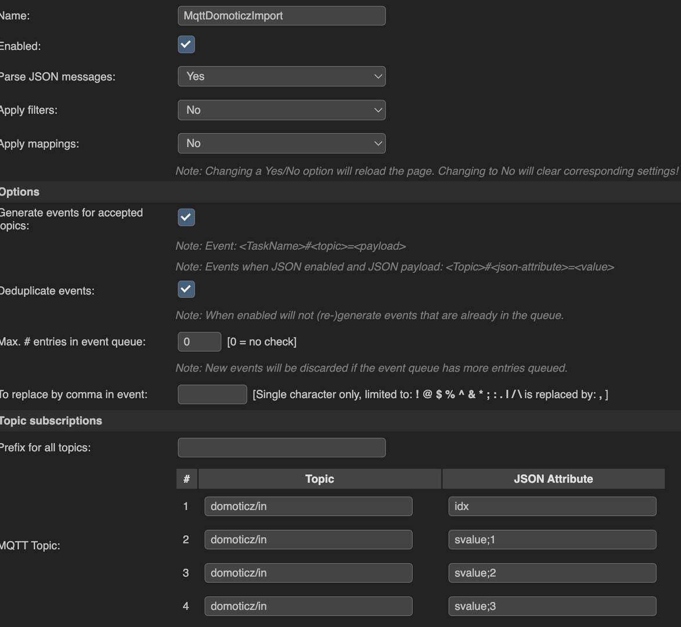Screen dimensions: 681x627
Task: Click the Apply filters label
Action: [x=28, y=110]
